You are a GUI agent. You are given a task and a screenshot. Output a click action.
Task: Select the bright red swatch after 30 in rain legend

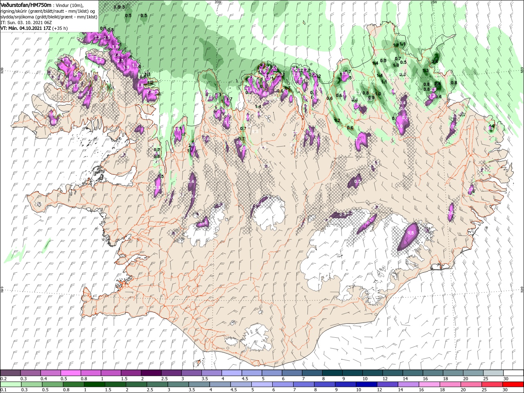pyautogui.click(x=513, y=384)
